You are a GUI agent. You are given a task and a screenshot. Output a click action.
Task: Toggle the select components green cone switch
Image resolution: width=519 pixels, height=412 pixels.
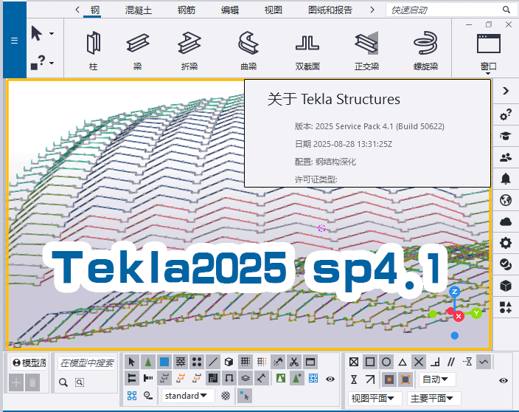coord(148,362)
